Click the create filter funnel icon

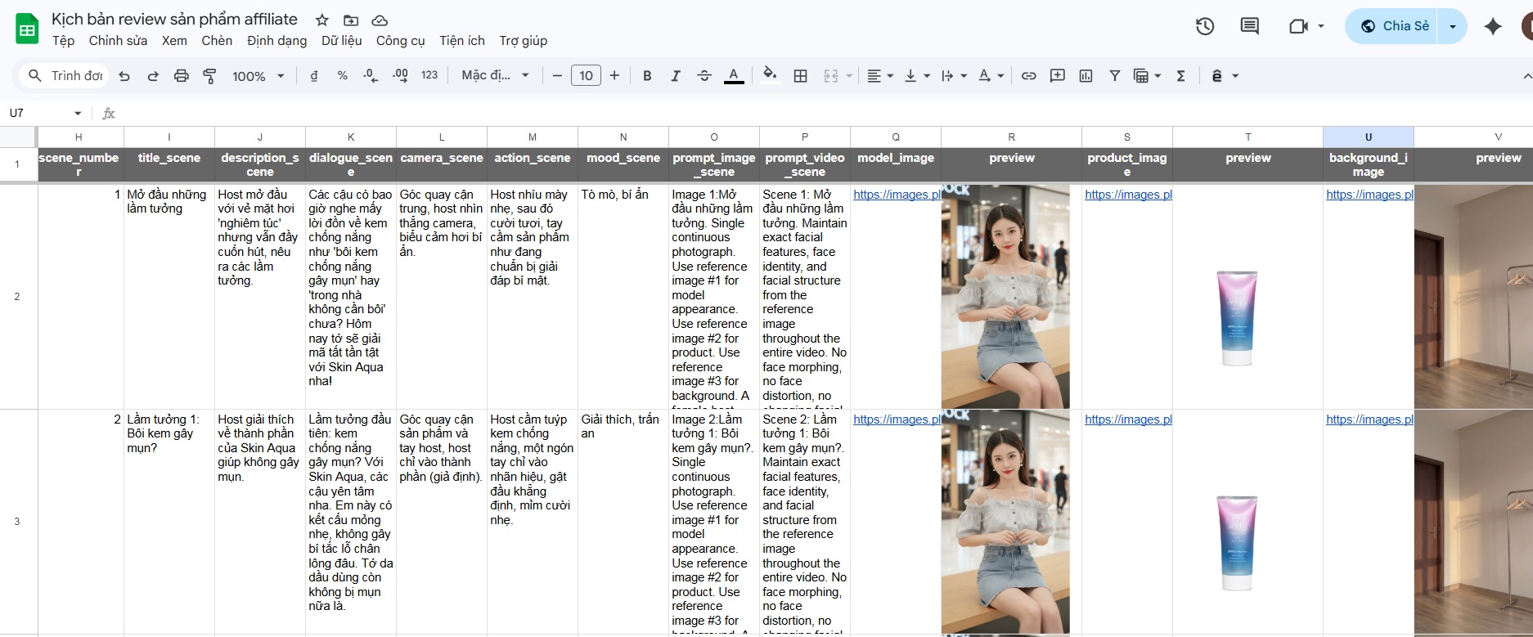point(1114,76)
